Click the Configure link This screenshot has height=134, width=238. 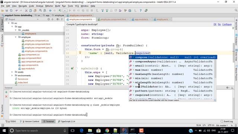pos(227,24)
